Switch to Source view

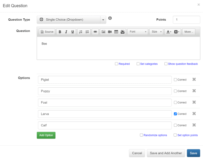(x=47, y=32)
